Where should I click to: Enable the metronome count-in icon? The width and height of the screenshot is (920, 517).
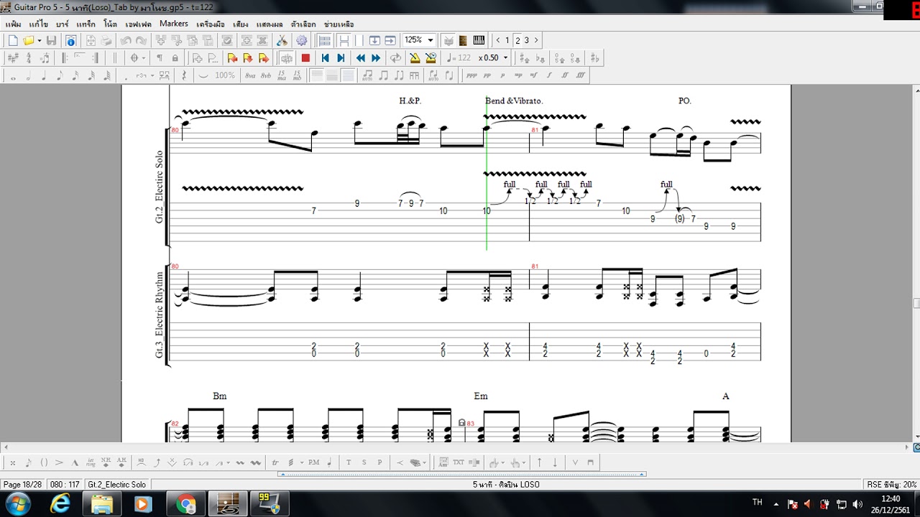point(431,58)
